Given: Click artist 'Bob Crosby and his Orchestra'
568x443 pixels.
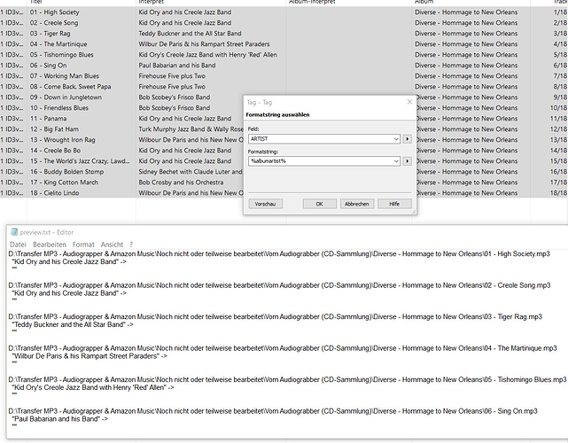Looking at the screenshot, I should (x=181, y=183).
